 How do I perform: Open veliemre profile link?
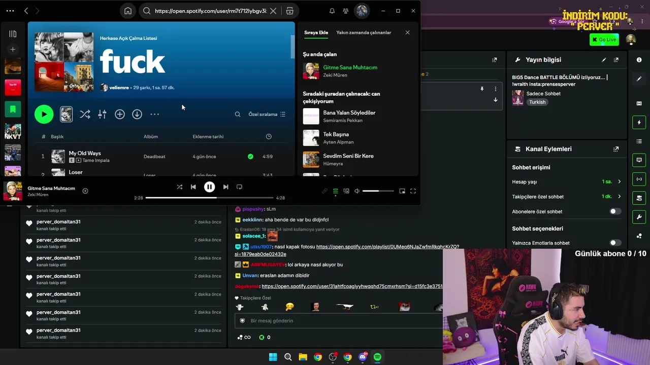tap(119, 88)
